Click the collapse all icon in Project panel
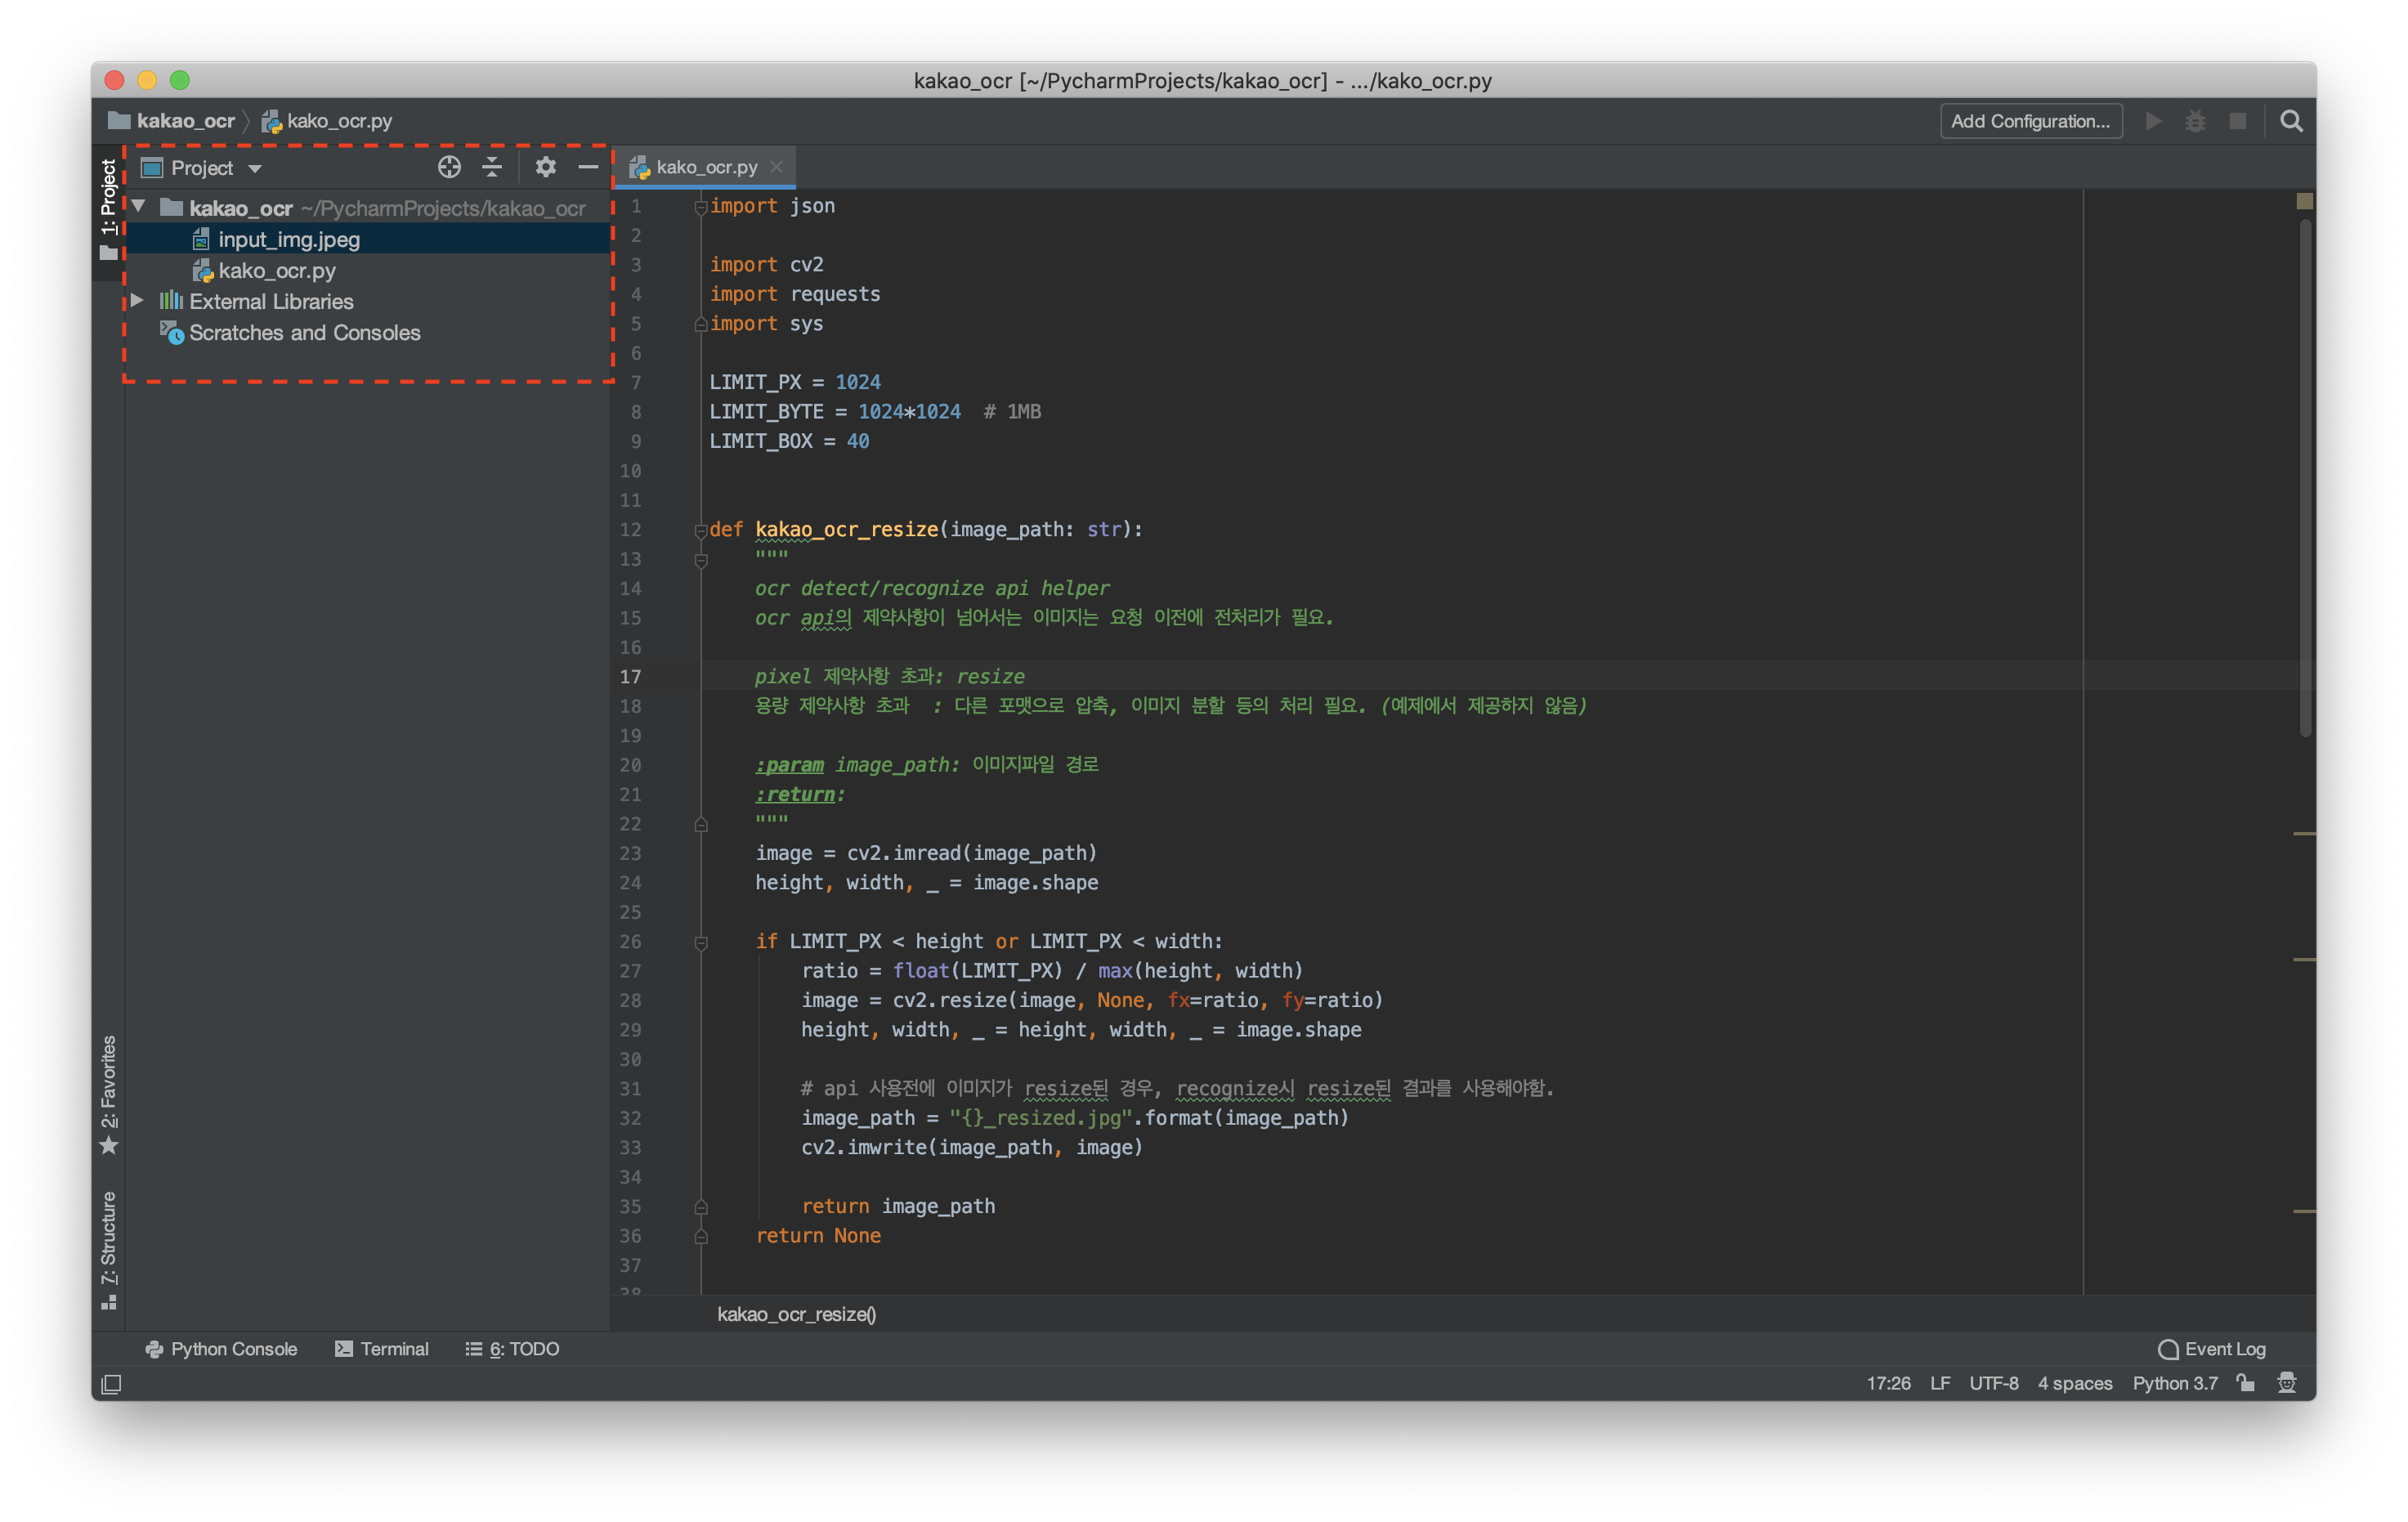Image resolution: width=2408 pixels, height=1522 pixels. (491, 167)
